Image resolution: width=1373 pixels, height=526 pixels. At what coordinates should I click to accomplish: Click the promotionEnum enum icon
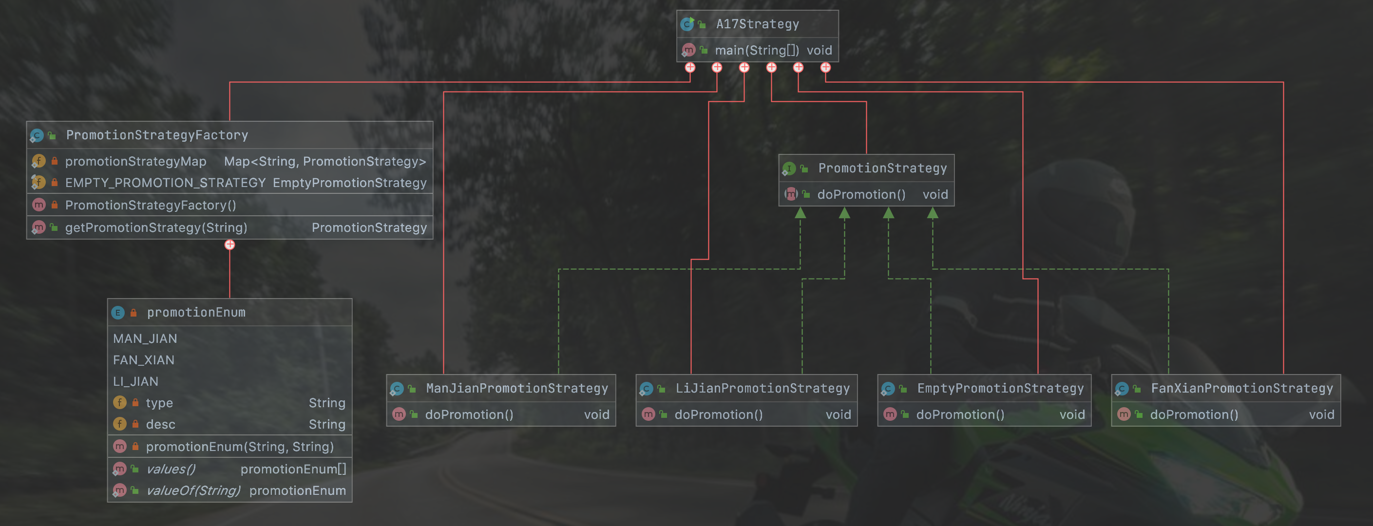[118, 313]
